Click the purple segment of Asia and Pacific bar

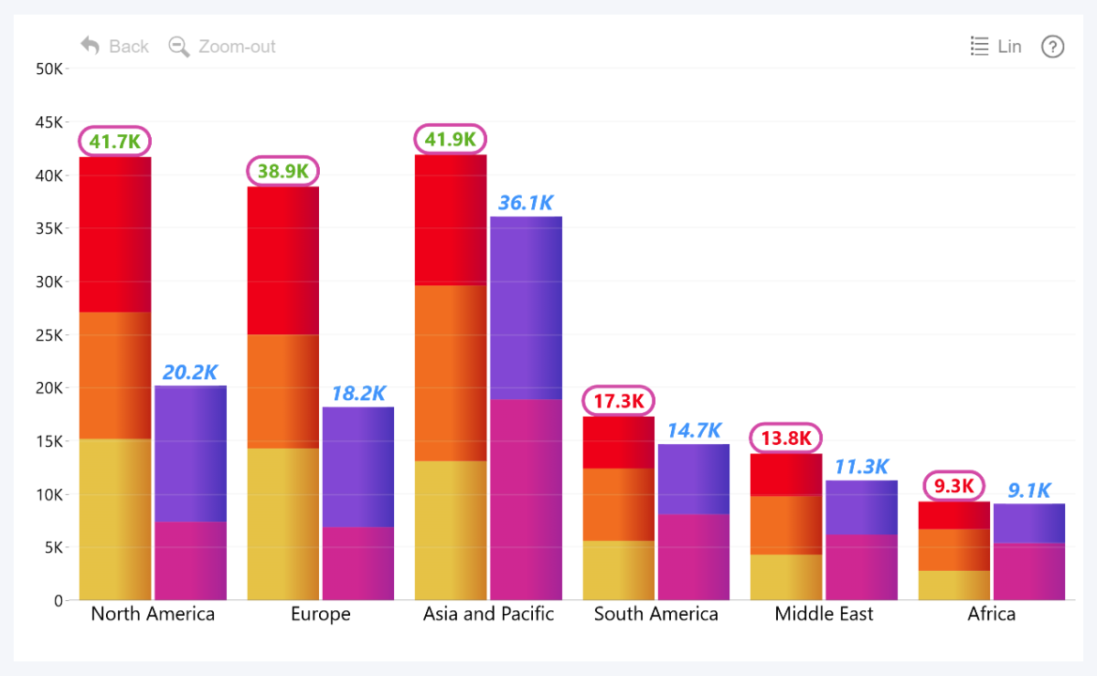[x=527, y=307]
